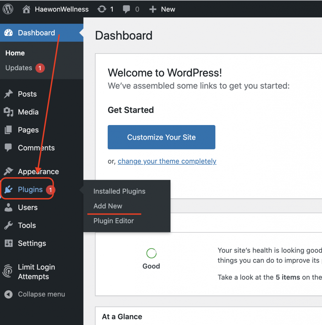The height and width of the screenshot is (325, 322).
Task: Click the Limit Login Attempts fingerprint icon
Action: point(8,271)
